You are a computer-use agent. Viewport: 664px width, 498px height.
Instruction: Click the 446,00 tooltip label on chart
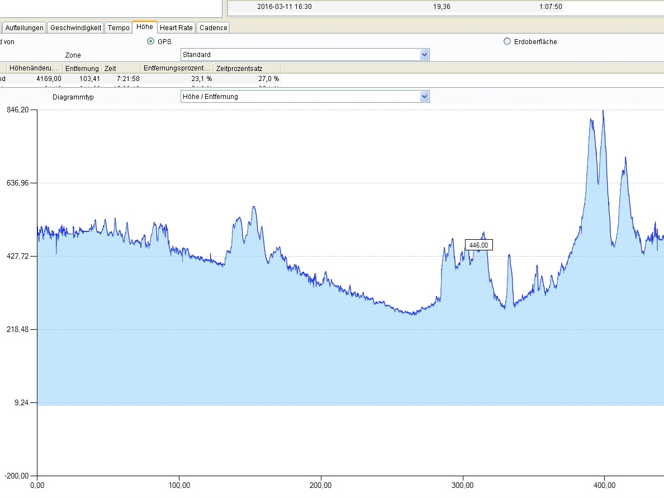point(478,245)
